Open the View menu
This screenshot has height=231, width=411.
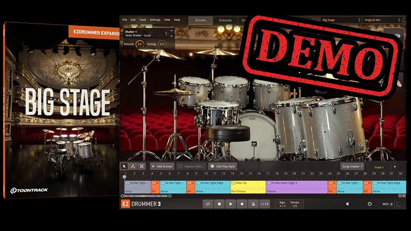point(167,20)
